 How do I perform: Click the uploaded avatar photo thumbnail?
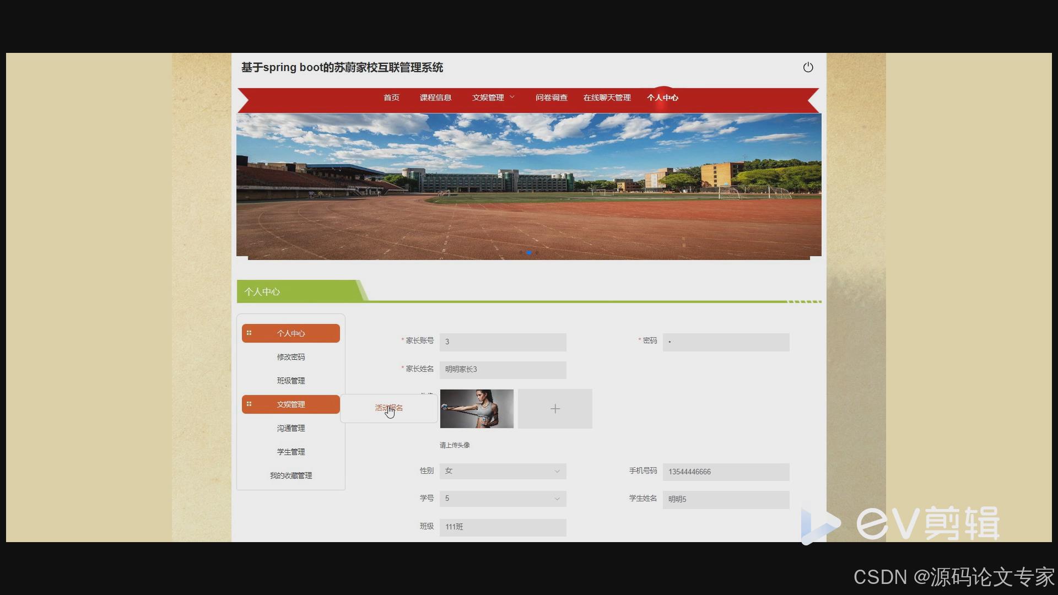coord(477,409)
